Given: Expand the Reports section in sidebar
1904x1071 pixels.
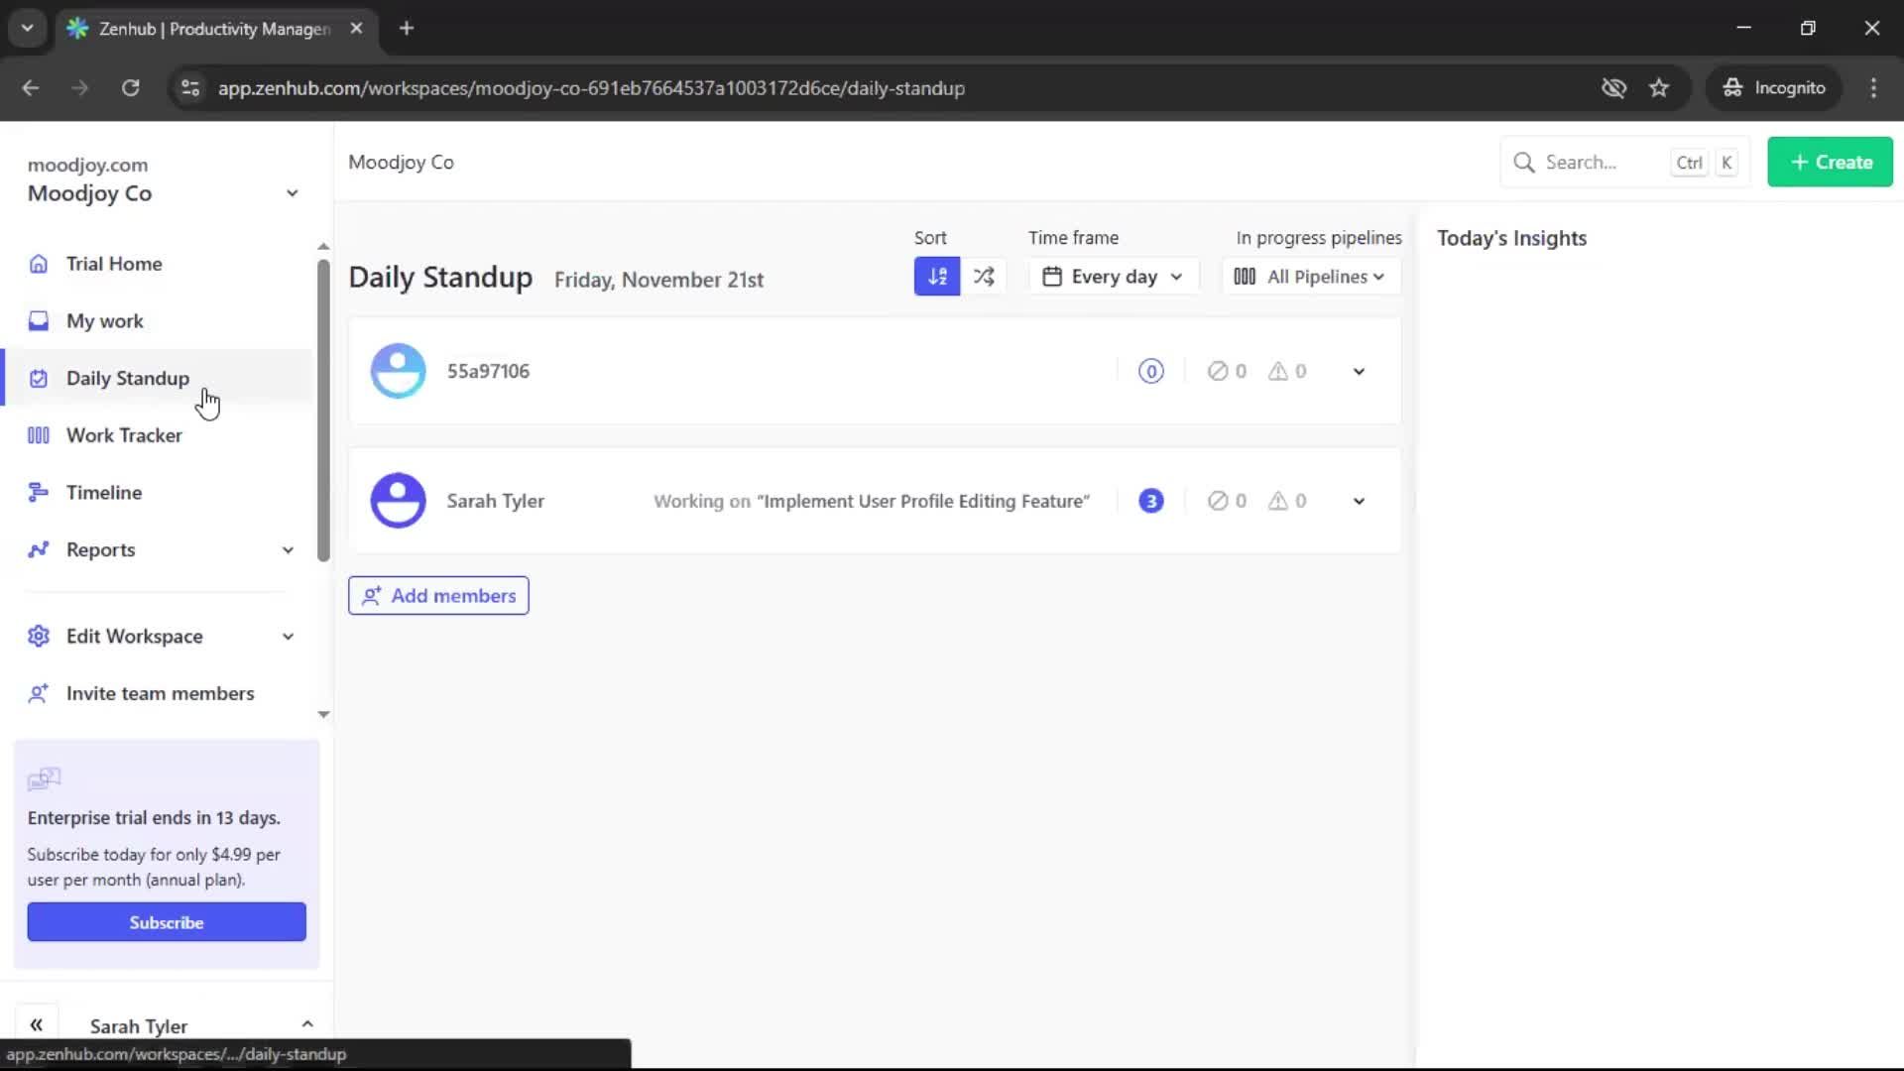Looking at the screenshot, I should tap(288, 549).
